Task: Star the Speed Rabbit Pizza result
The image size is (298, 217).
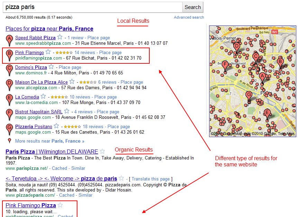Action: pyautogui.click(x=60, y=37)
